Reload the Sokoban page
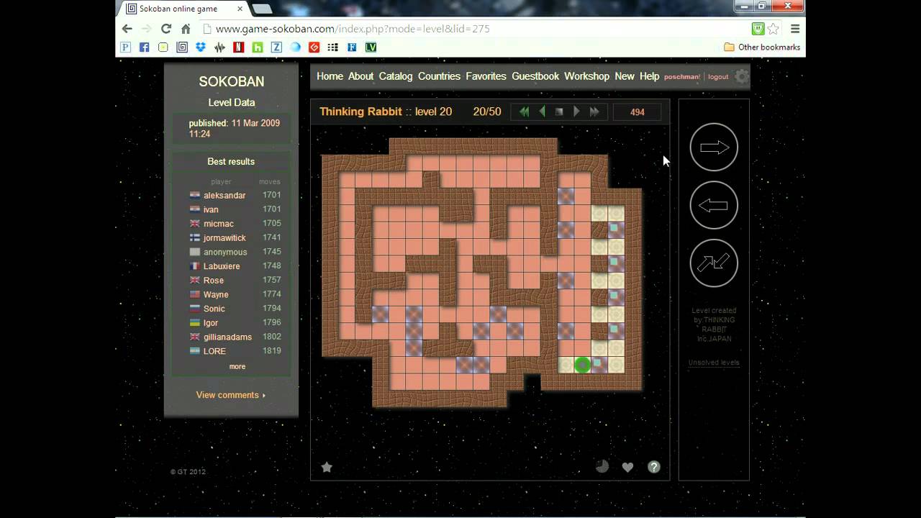Screen dimensions: 921x518 click(166, 29)
